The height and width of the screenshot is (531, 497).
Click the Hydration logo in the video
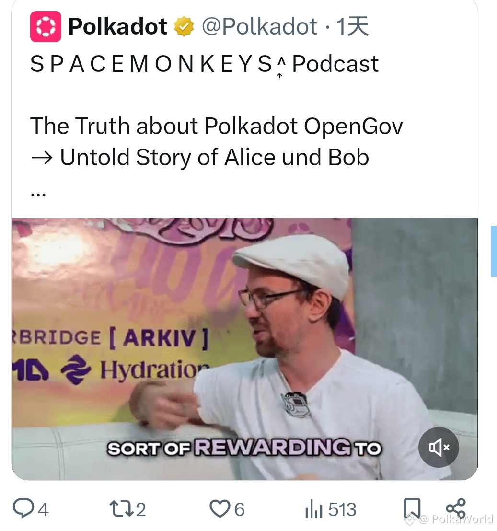[x=136, y=370]
